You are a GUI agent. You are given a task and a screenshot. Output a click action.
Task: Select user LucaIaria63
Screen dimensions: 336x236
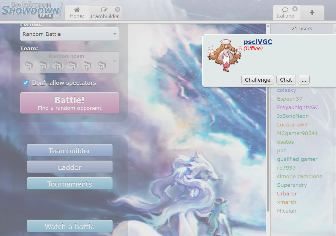tap(292, 124)
